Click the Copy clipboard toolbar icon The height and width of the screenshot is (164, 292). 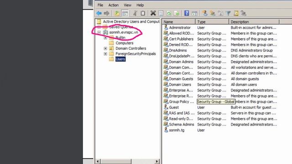[143, 13]
